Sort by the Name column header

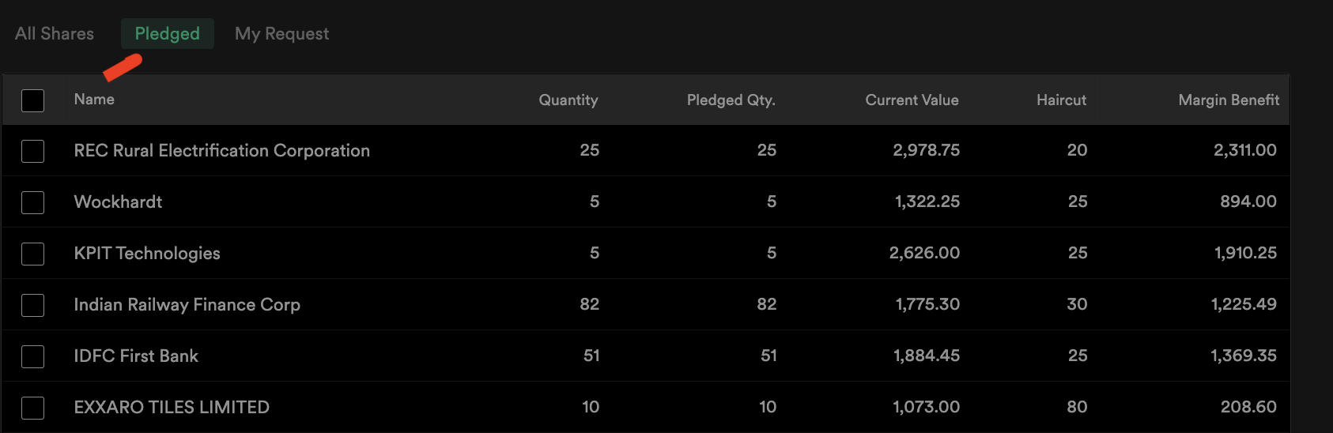tap(94, 99)
